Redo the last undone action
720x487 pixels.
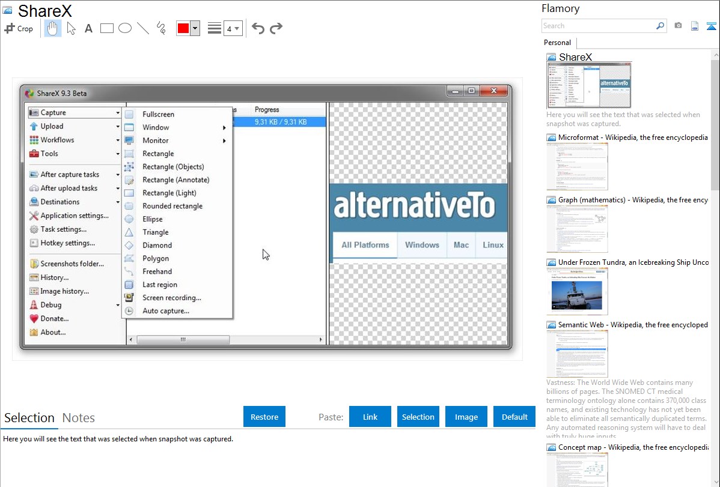coord(276,28)
